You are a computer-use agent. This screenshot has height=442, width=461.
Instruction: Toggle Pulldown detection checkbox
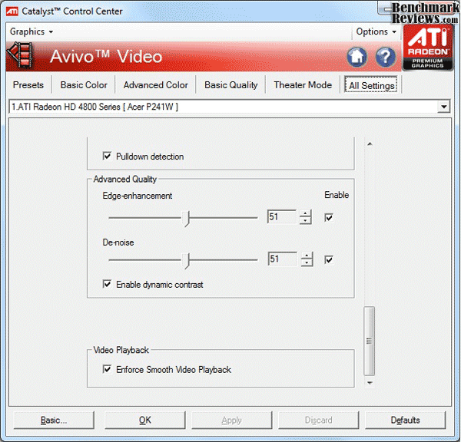click(x=107, y=156)
